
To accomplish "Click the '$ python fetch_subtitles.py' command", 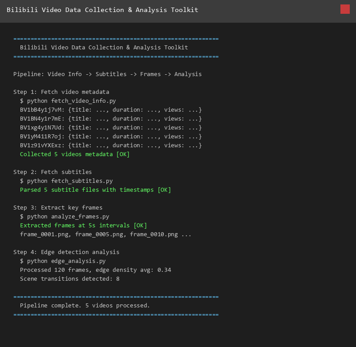I will point(66,181).
